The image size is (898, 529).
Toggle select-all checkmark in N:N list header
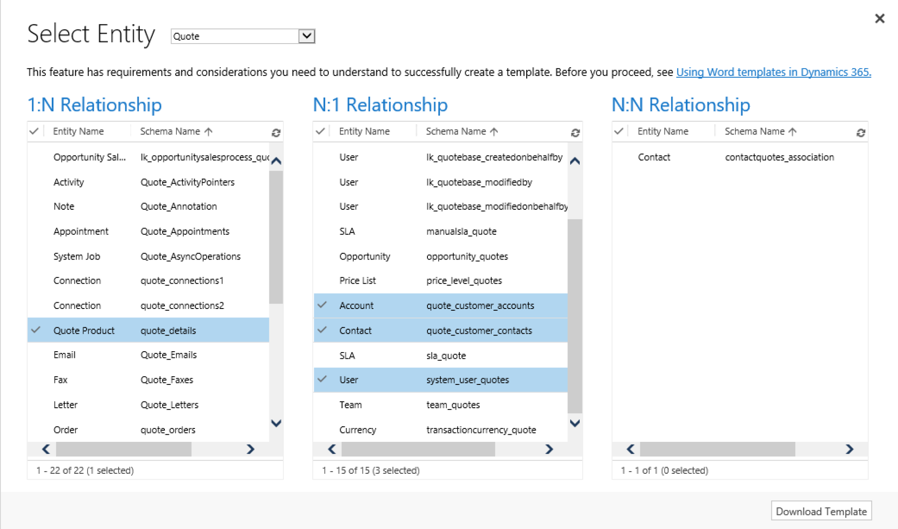tap(619, 131)
